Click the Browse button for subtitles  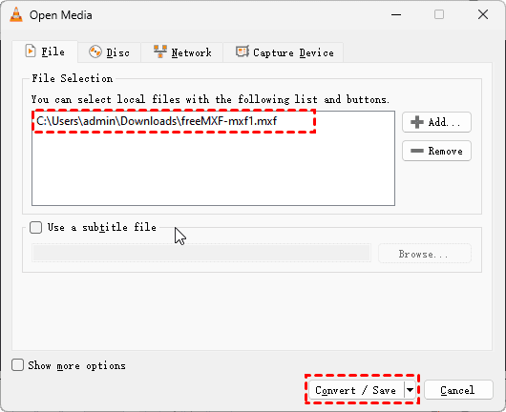point(424,254)
